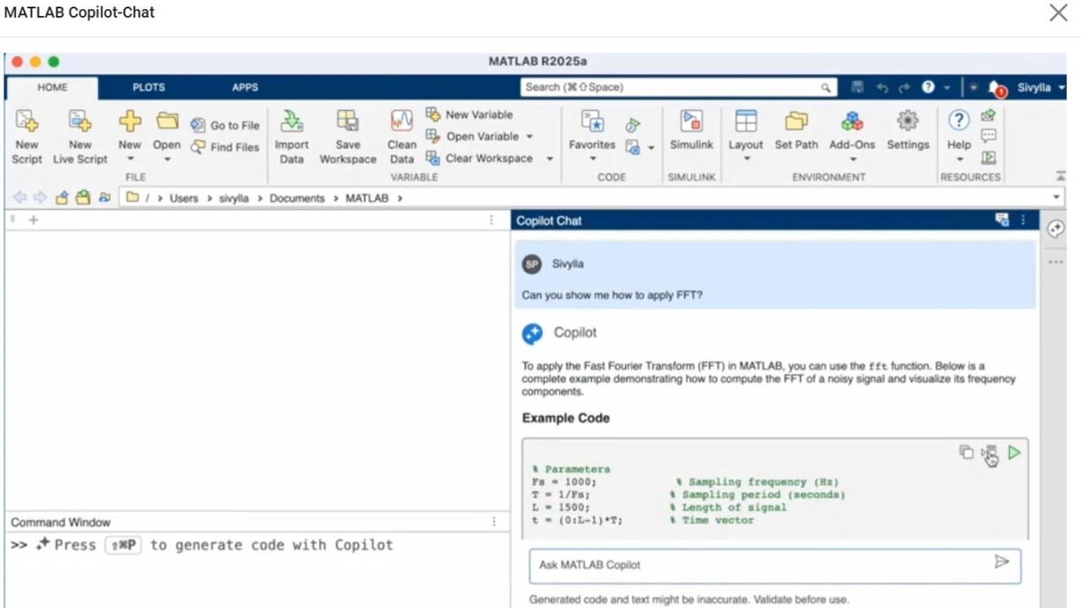Go up one folder level
This screenshot has height=608, width=1081.
pyautogui.click(x=62, y=197)
